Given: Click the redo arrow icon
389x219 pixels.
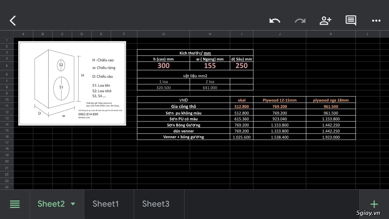Looking at the screenshot, I should pyautogui.click(x=300, y=21).
